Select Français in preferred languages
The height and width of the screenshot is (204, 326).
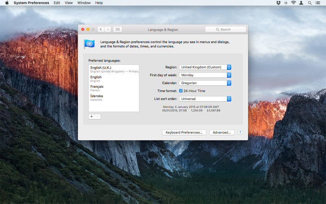tap(114, 88)
